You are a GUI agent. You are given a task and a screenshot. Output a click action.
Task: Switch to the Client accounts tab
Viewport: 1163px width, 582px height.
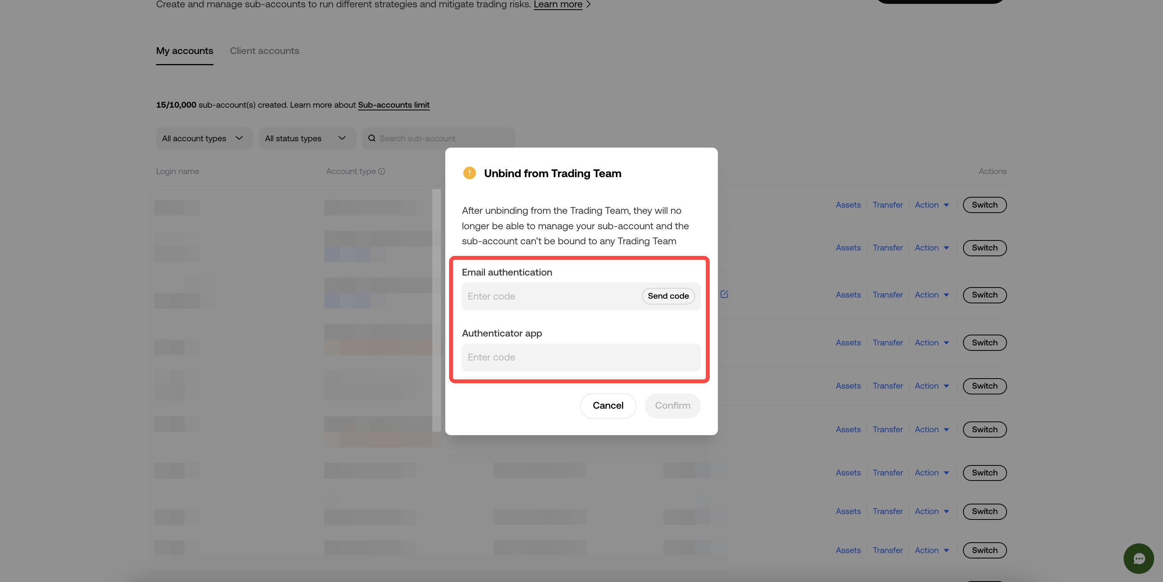[264, 51]
